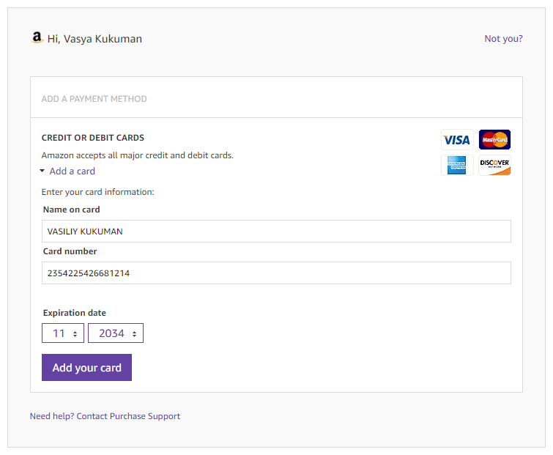Open the expiration month dropdown
Screen dimensions: 553x455
click(63, 333)
